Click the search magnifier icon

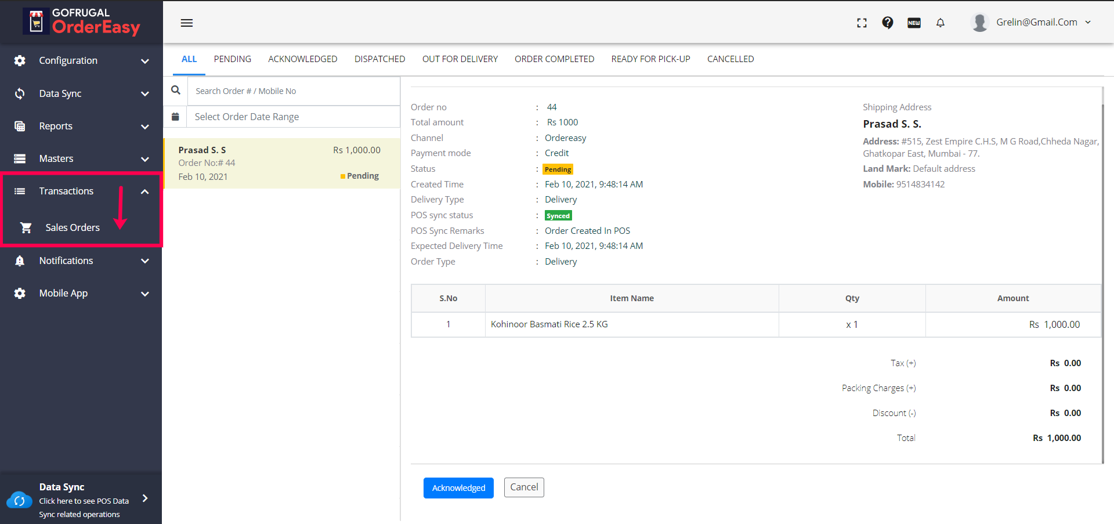point(176,91)
